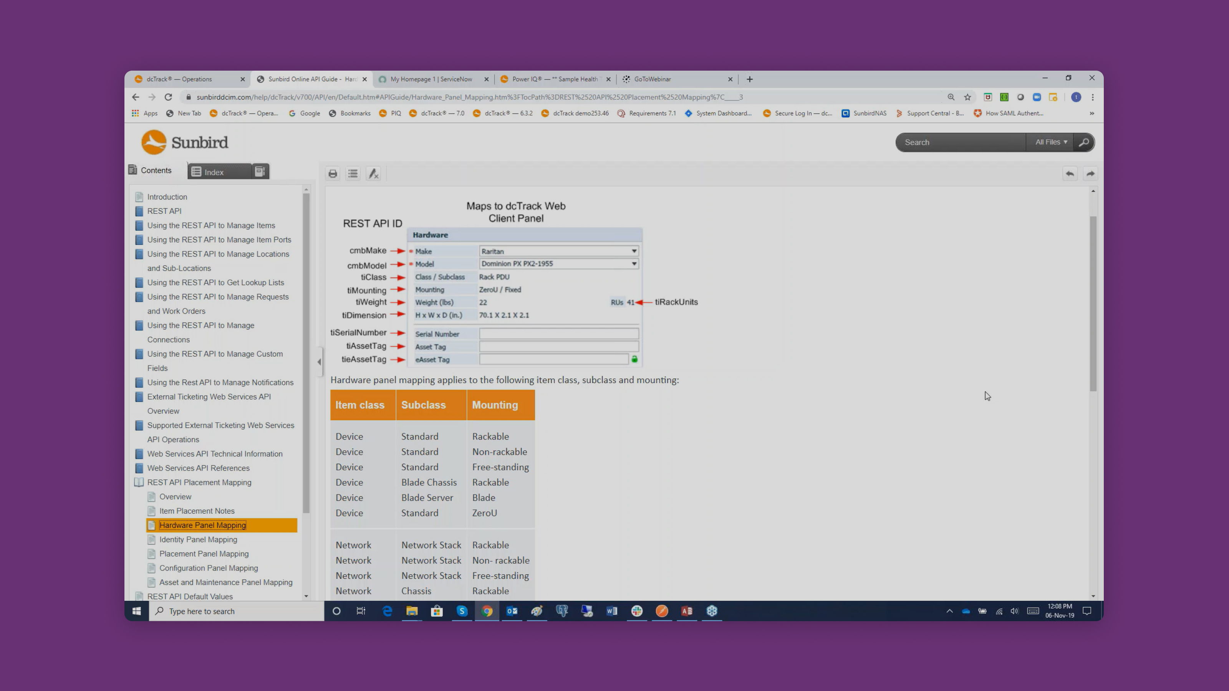This screenshot has width=1229, height=691.
Task: Go to the next topic arrow
Action: tap(1090, 174)
